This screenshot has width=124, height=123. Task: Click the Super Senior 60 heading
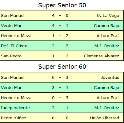coord(62,67)
